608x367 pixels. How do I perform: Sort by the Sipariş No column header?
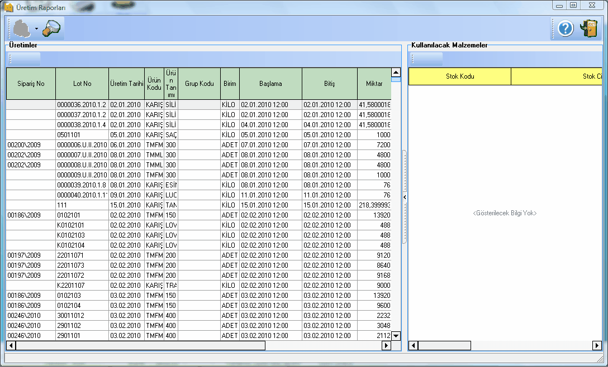[31, 84]
